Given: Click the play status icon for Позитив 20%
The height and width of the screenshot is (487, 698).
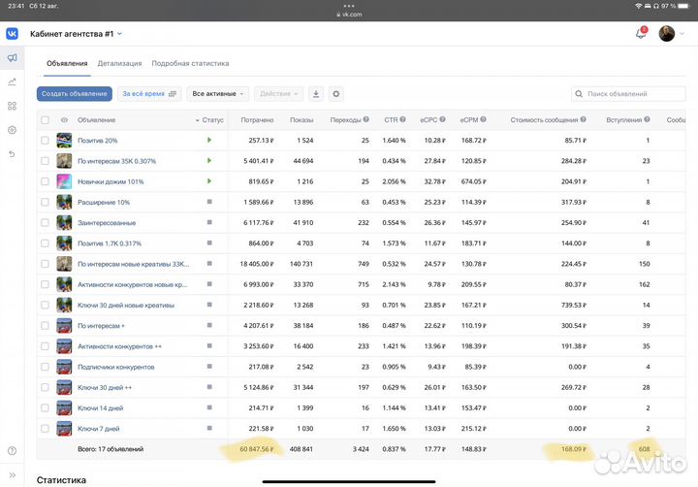Looking at the screenshot, I should click(x=208, y=141).
